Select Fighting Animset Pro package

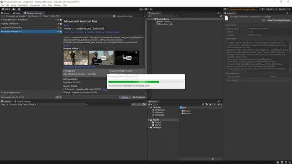pos(31,24)
